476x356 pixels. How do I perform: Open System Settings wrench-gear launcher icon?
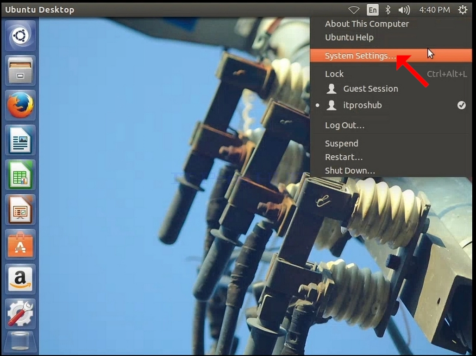[x=20, y=314]
